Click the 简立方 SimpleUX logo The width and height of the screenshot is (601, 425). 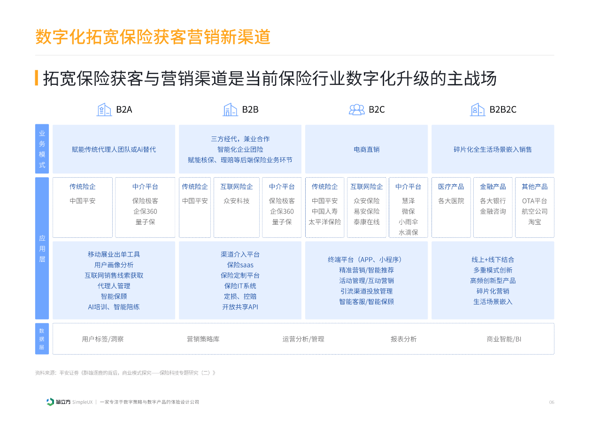69,402
